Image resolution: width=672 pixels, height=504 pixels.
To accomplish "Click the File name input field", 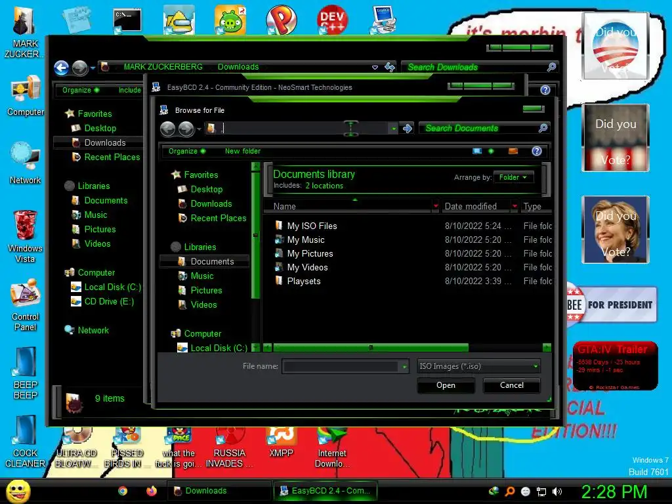I will pos(341,366).
